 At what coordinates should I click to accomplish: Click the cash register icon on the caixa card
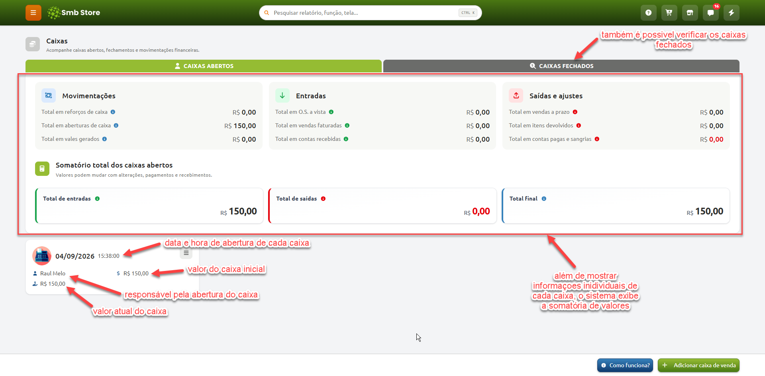[42, 256]
